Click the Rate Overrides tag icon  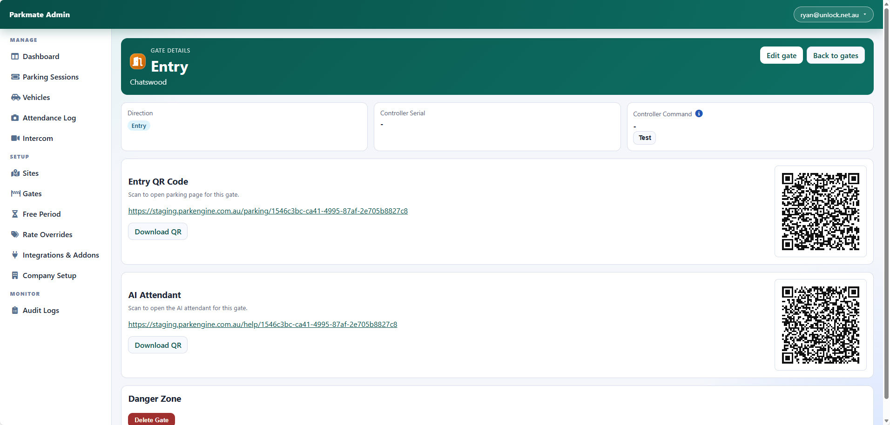tap(15, 235)
